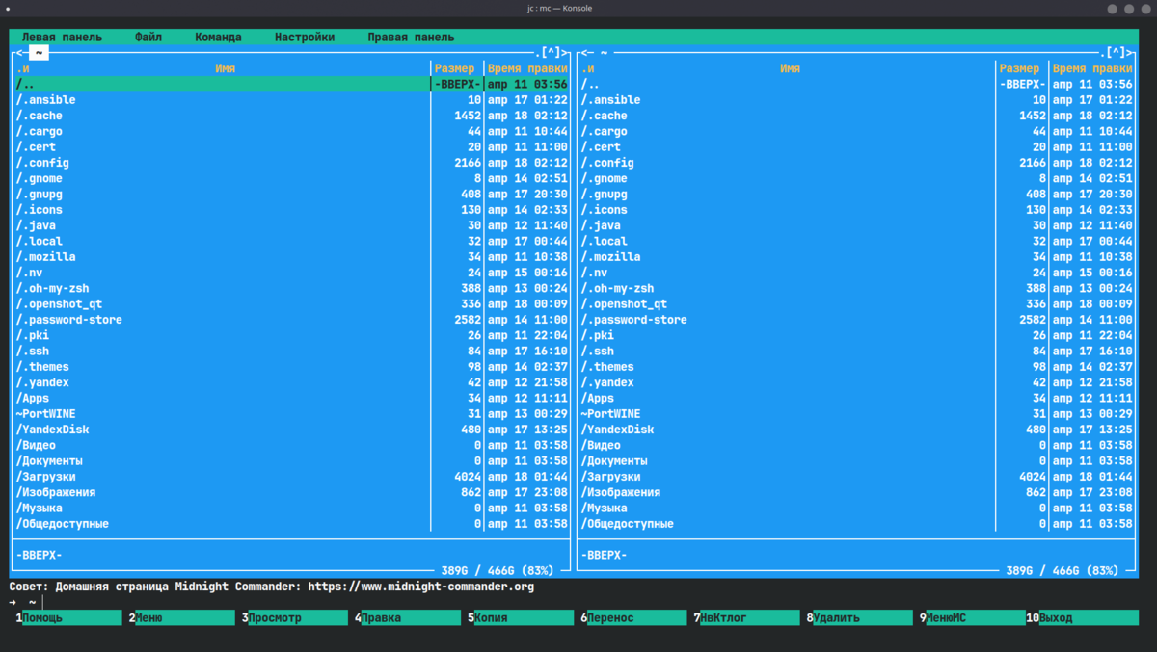Select '/YandexDisk' in left panel
This screenshot has height=652, width=1157.
[x=291, y=430]
